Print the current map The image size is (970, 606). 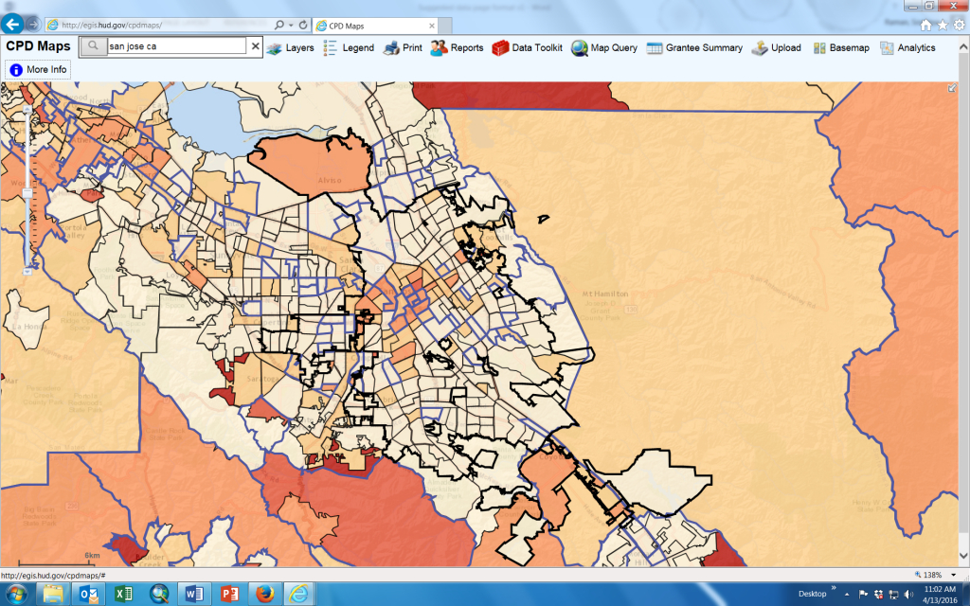click(403, 47)
